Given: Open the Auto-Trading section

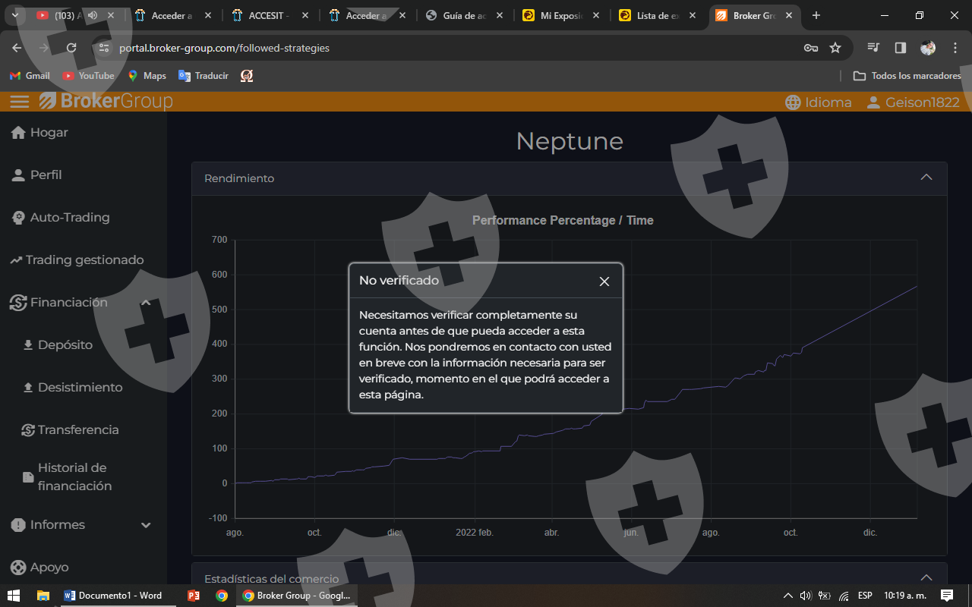Looking at the screenshot, I should (x=69, y=218).
